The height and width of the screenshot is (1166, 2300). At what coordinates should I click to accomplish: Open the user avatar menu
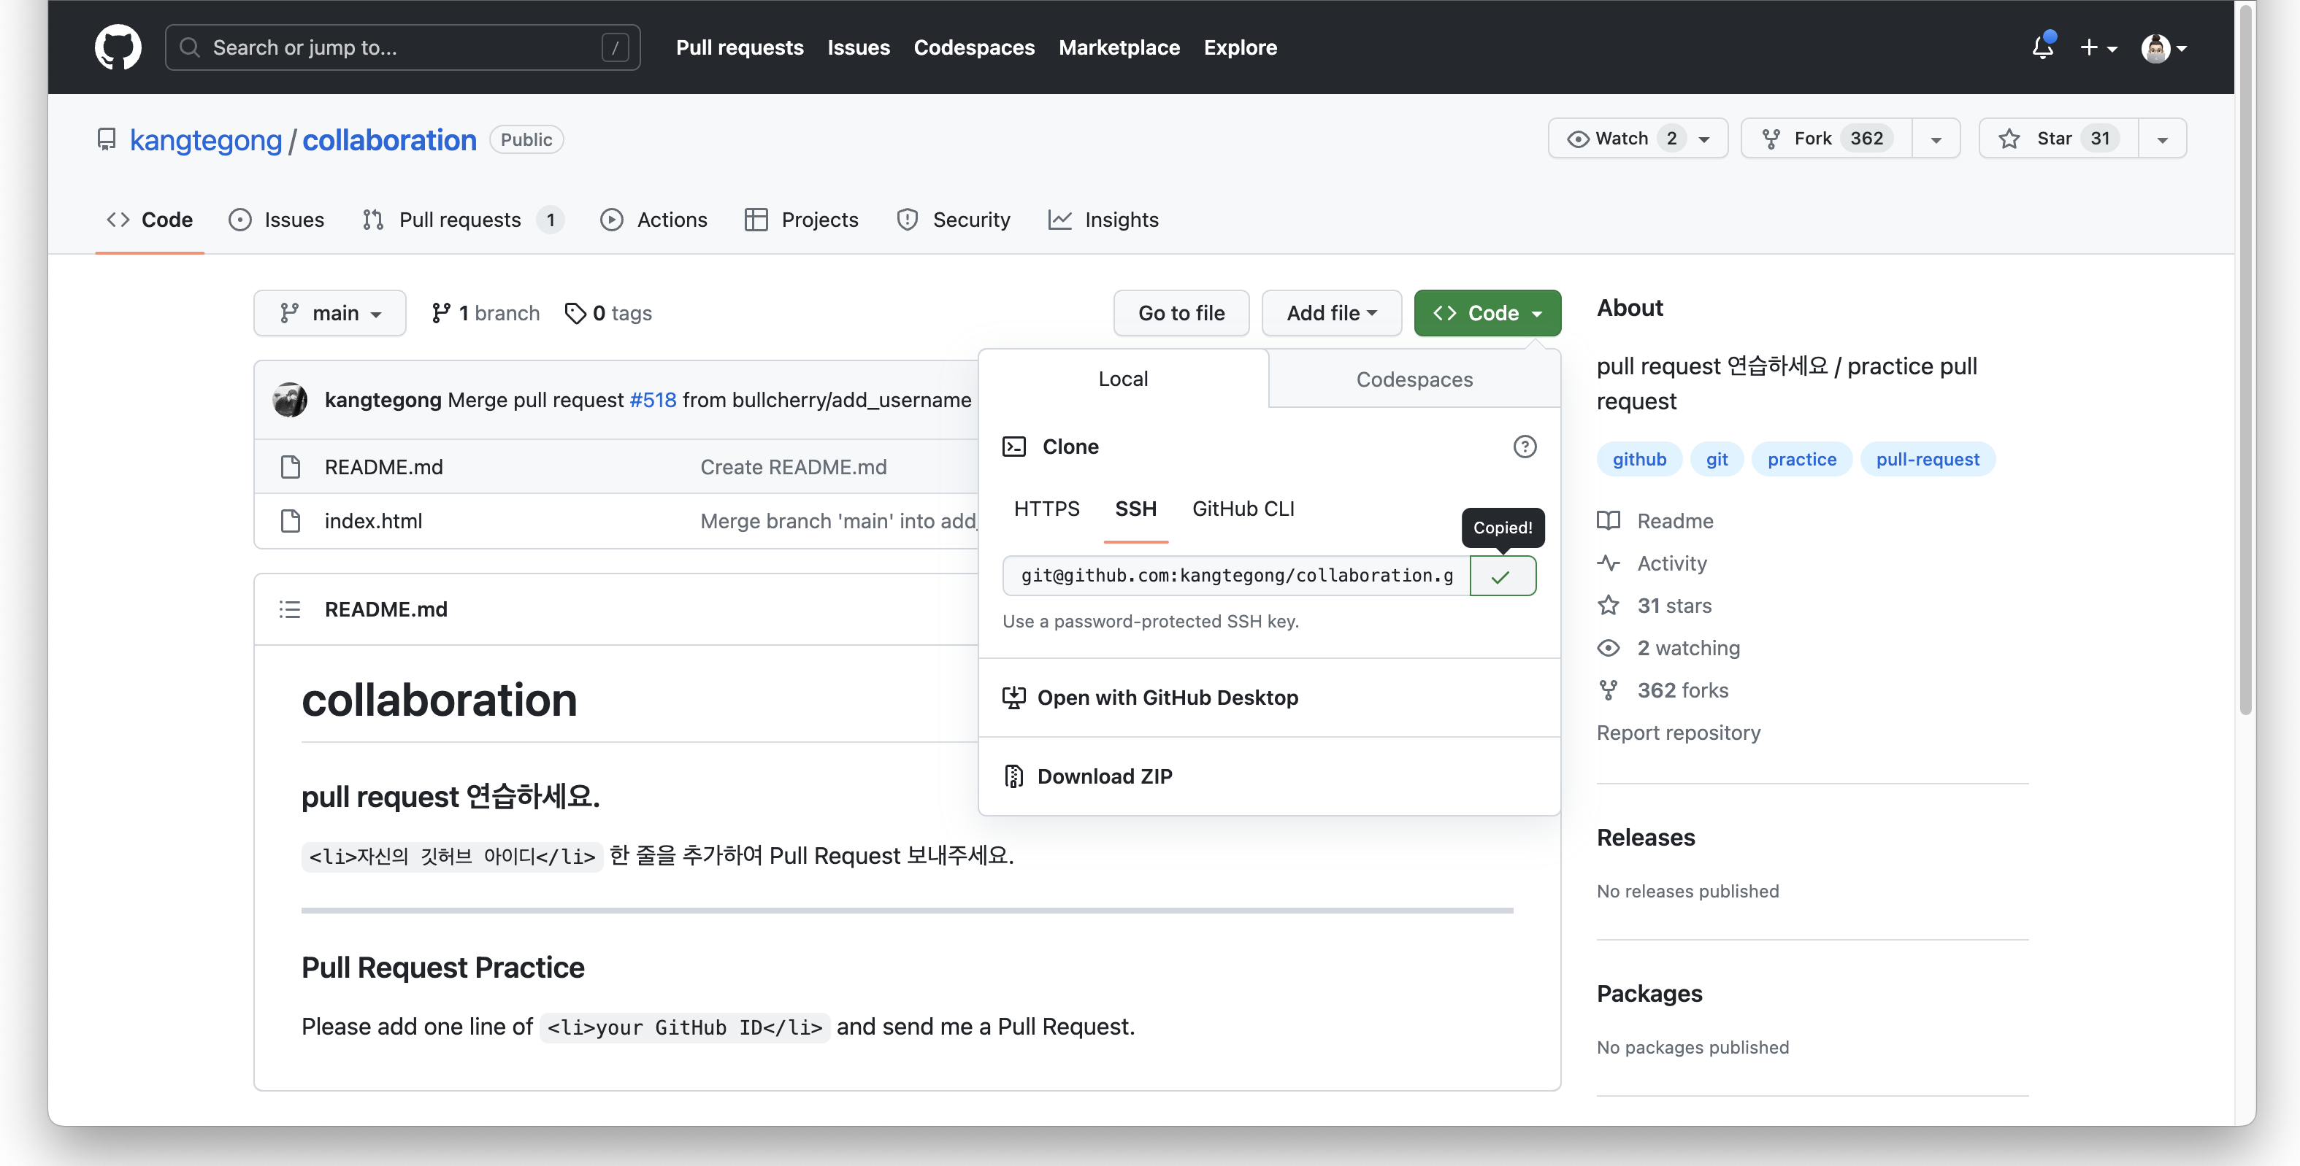tap(2164, 47)
